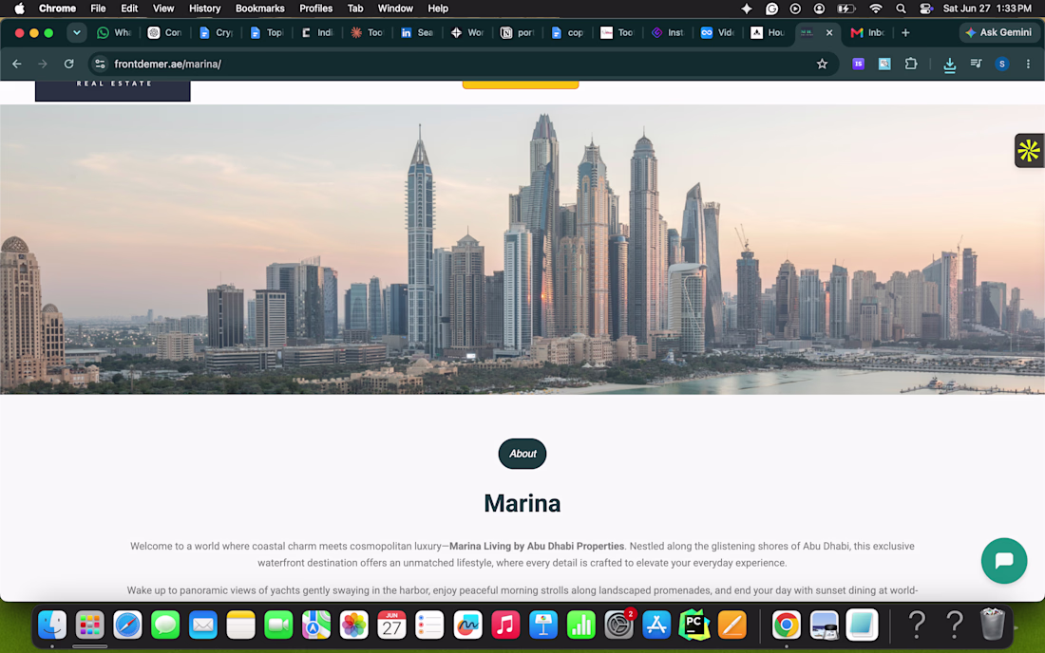Click the Marina skyline banner image
Screen dimensions: 1045x653
[x=522, y=250]
